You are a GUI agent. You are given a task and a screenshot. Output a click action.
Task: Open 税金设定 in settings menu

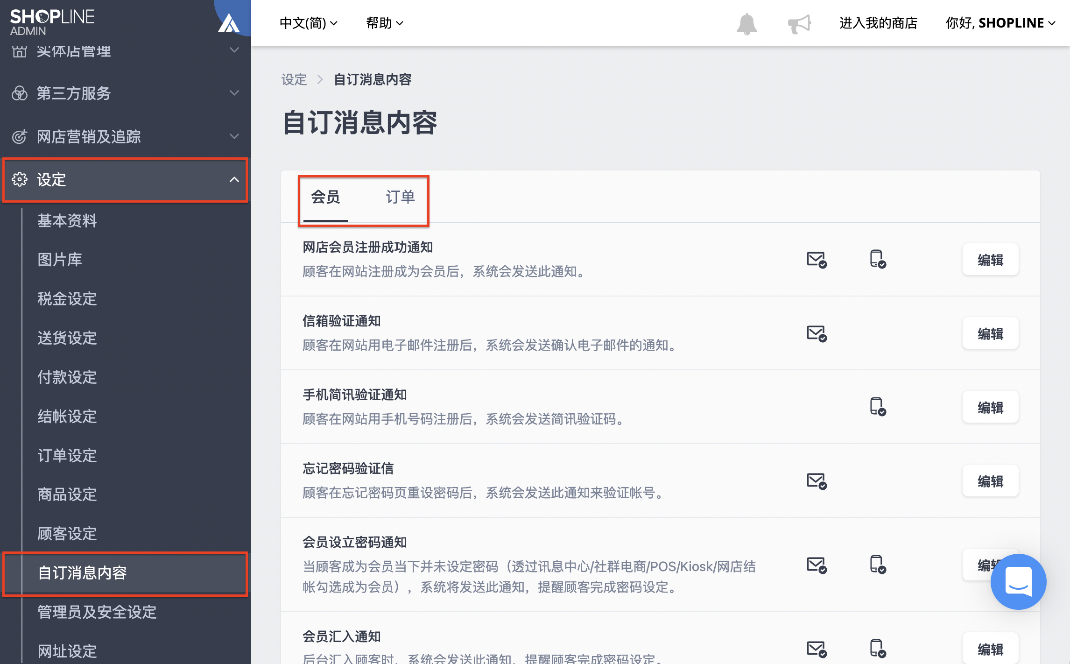click(67, 299)
